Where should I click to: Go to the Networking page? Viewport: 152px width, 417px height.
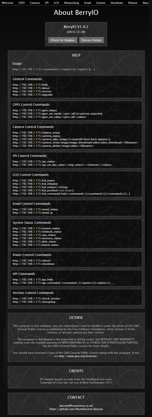(x=71, y=3)
